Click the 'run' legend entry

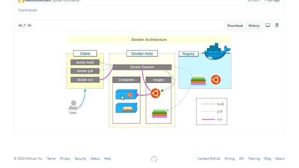212,119
